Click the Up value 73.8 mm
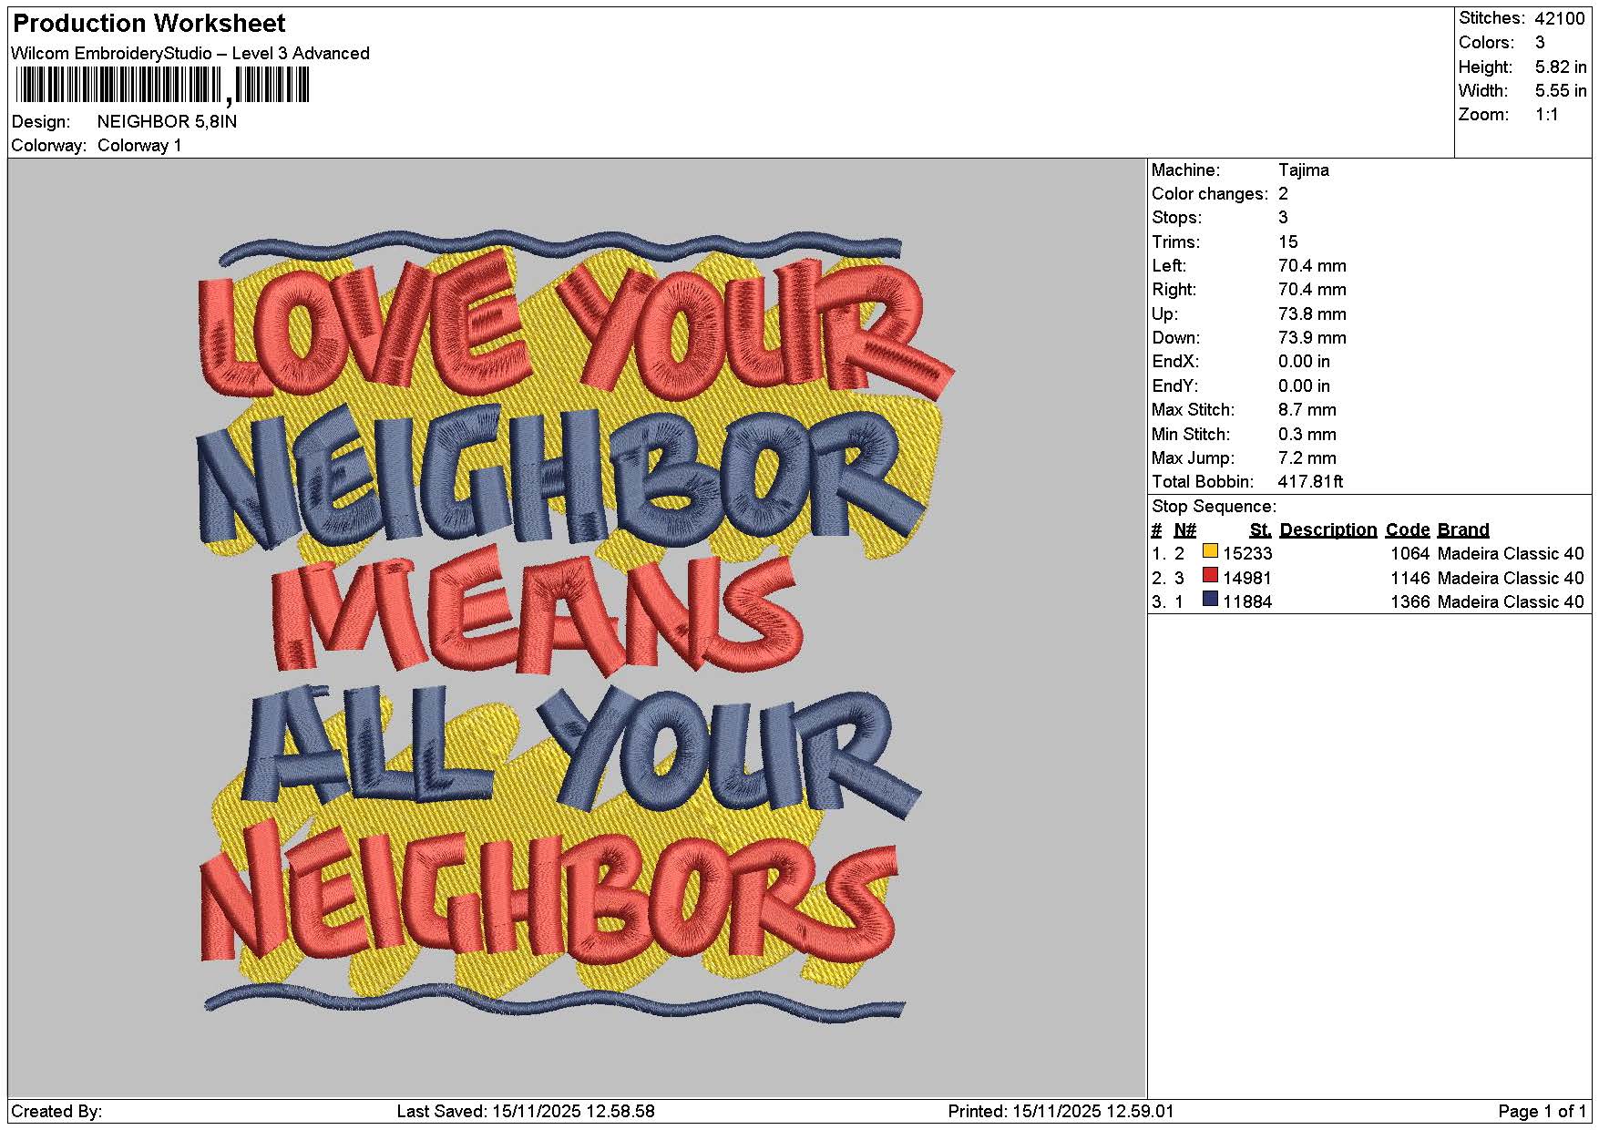Screen dimensions: 1599x1130 [1312, 314]
